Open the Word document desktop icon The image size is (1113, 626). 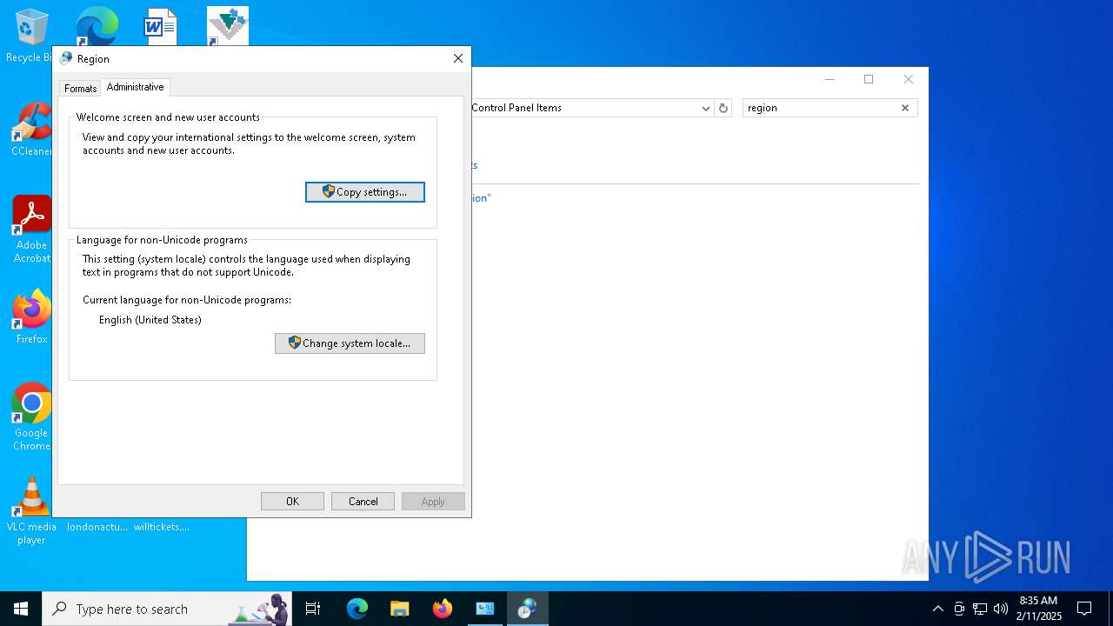pyautogui.click(x=161, y=26)
